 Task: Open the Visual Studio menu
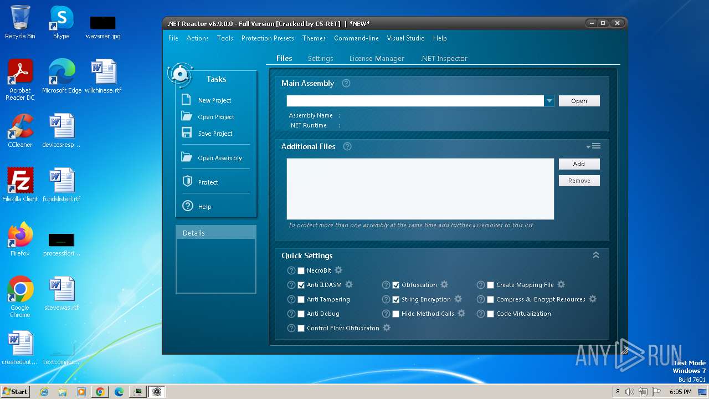tap(405, 38)
